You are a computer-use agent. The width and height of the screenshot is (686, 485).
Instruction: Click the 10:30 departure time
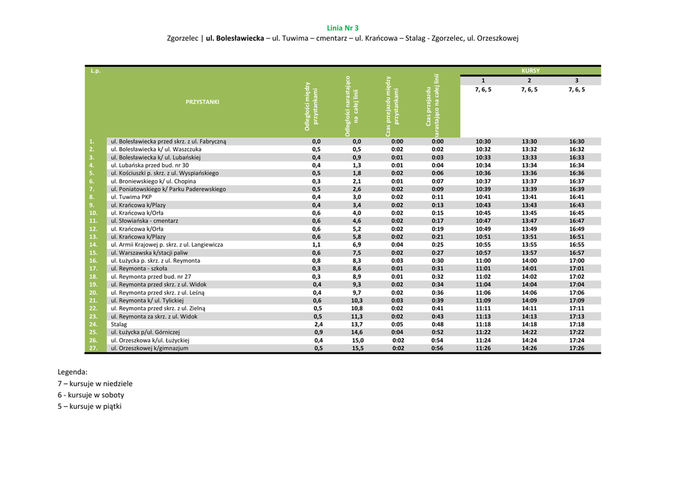pos(483,142)
